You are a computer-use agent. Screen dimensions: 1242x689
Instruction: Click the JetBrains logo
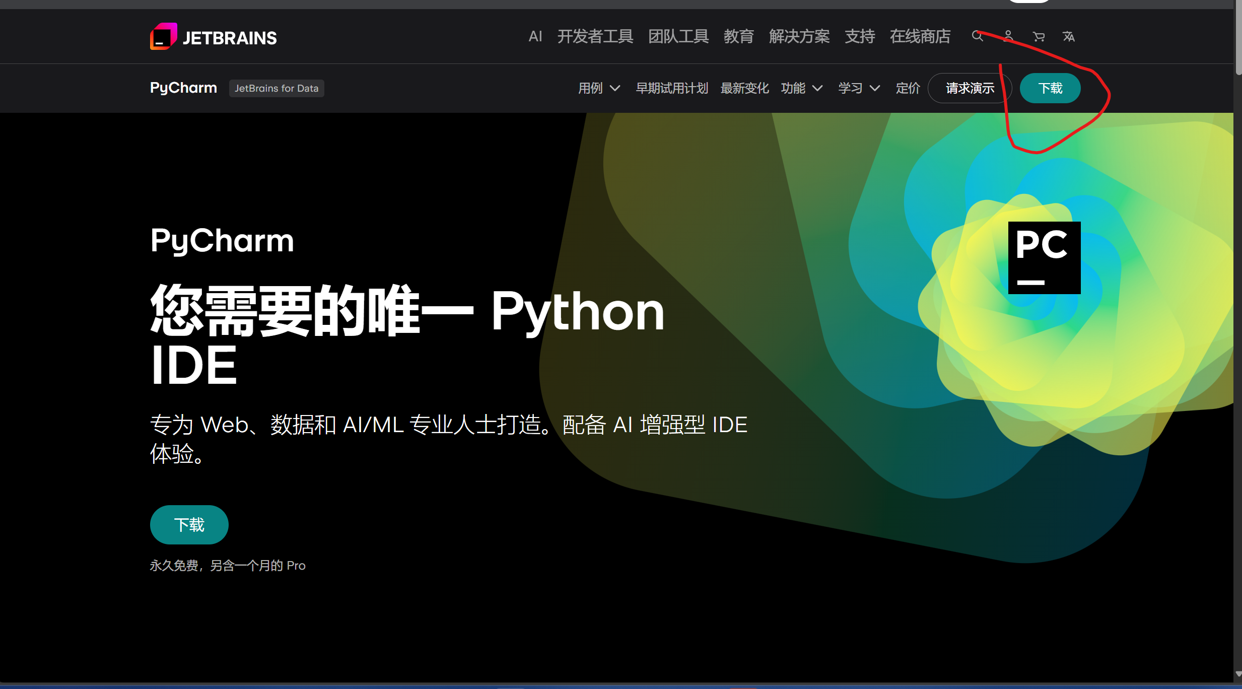click(213, 36)
